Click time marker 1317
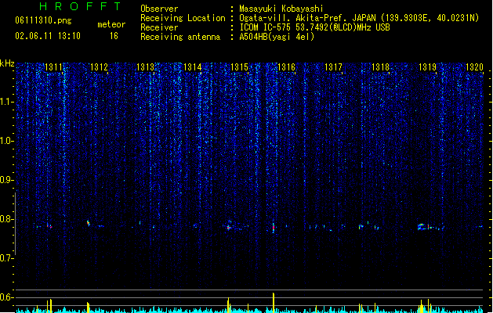 [333, 67]
